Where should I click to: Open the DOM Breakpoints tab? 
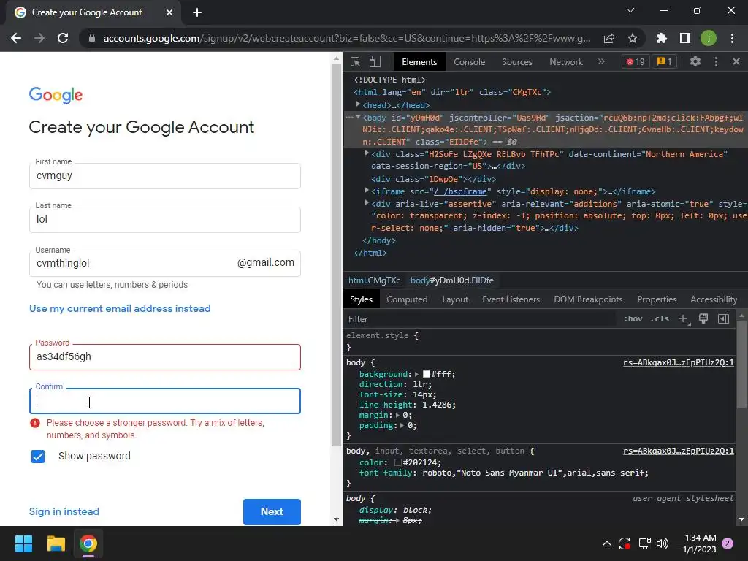[x=588, y=299]
